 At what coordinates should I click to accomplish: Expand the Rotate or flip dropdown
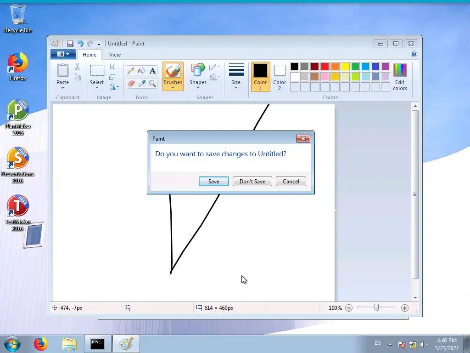(114, 87)
